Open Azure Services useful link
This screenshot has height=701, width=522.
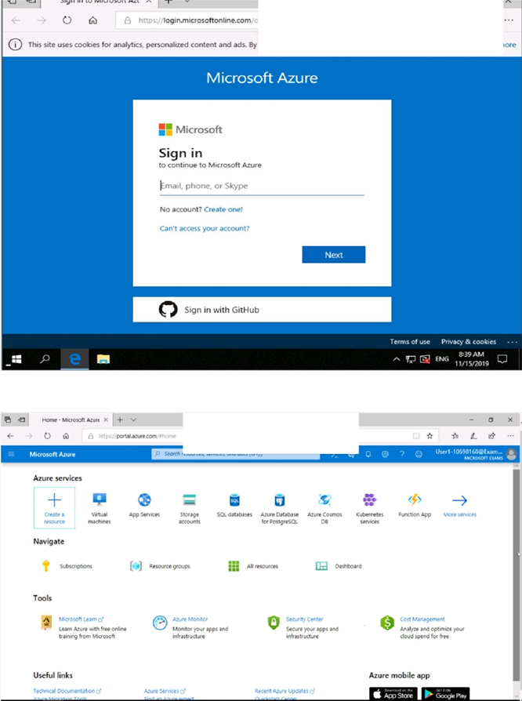point(165,691)
